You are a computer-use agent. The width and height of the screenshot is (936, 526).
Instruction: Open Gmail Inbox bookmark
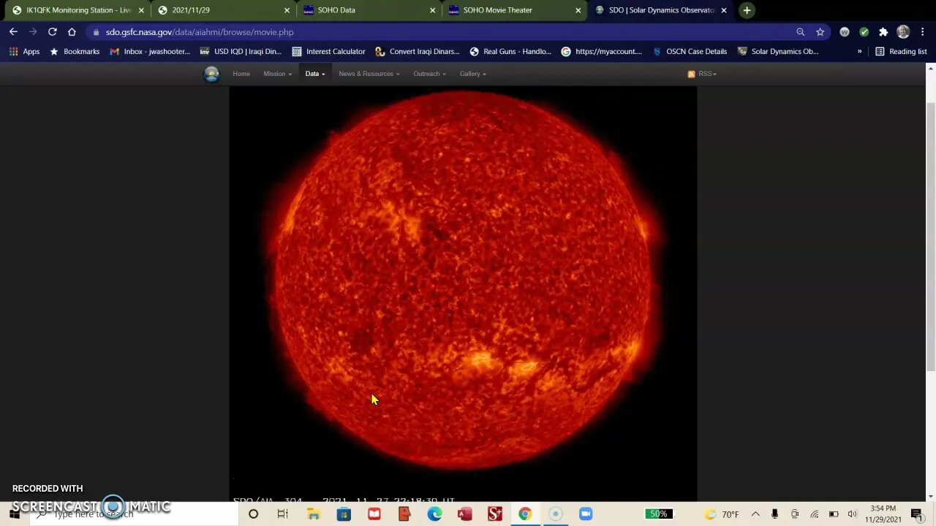point(150,52)
